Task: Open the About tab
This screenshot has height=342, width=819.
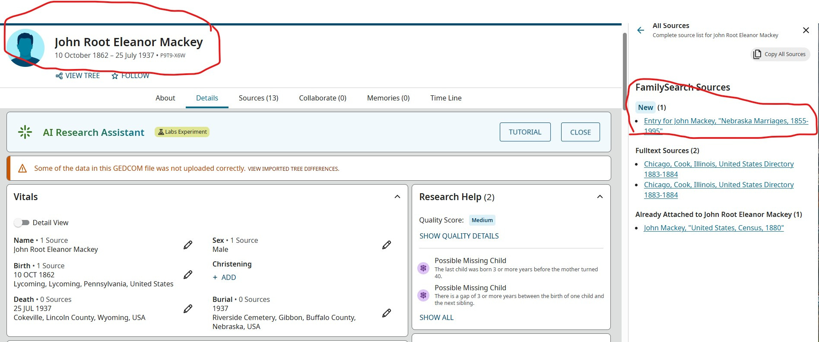Action: pos(165,98)
